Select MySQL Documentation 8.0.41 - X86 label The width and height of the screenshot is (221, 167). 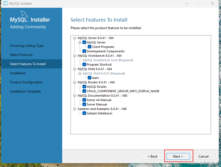[102, 96]
